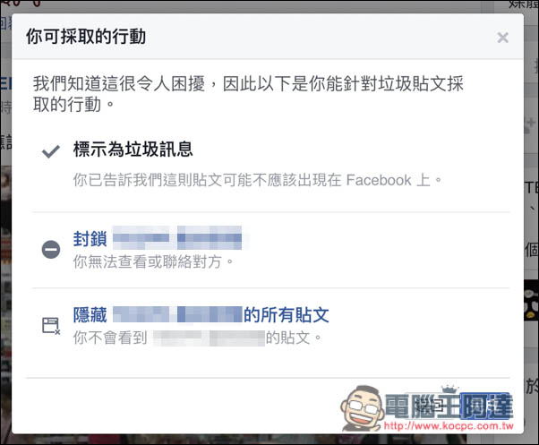Image resolution: width=539 pixels, height=445 pixels.
Task: Click the cartoon face watermark logo
Action: pos(363,408)
